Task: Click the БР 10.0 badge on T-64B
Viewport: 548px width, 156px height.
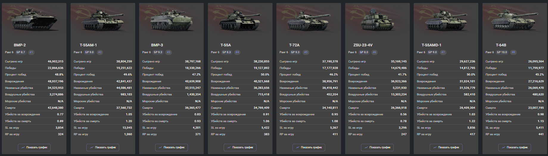Action: point(502,52)
